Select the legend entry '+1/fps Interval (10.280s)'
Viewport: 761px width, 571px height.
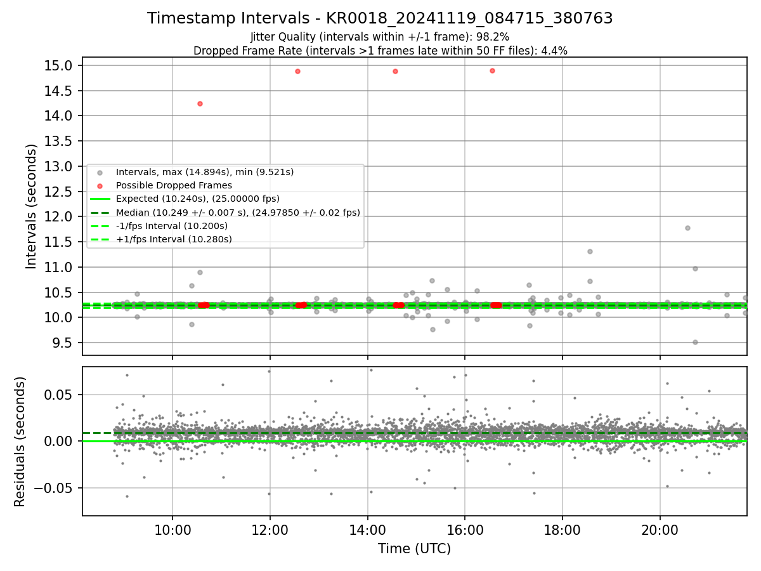tap(174, 239)
